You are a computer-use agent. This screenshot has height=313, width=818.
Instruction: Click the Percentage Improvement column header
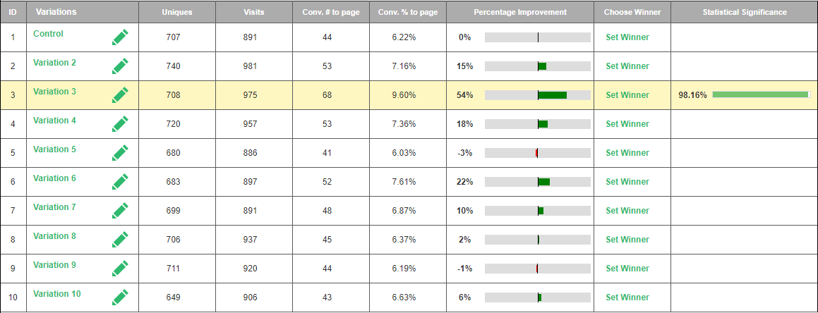[519, 13]
